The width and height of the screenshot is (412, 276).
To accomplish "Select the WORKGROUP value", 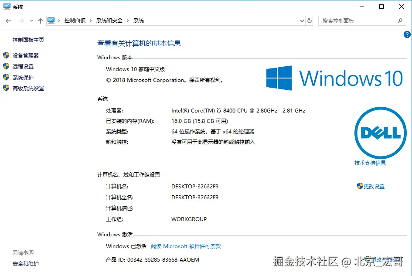I will (189, 219).
